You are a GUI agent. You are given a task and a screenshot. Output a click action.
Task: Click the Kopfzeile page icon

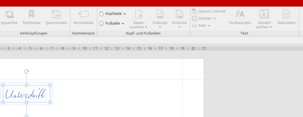pyautogui.click(x=101, y=14)
